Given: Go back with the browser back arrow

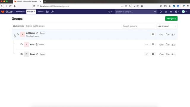Looking at the screenshot, I should 2,6.
